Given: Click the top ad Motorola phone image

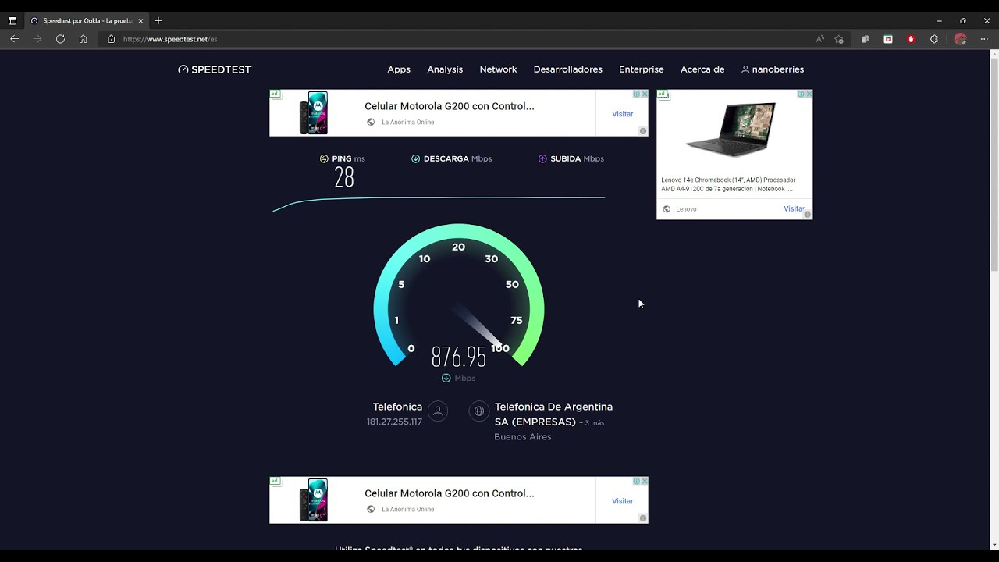Looking at the screenshot, I should click(x=314, y=113).
